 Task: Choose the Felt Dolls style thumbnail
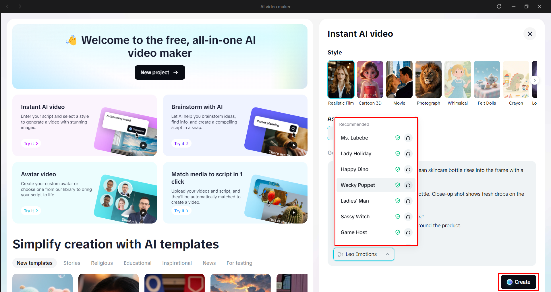(487, 79)
